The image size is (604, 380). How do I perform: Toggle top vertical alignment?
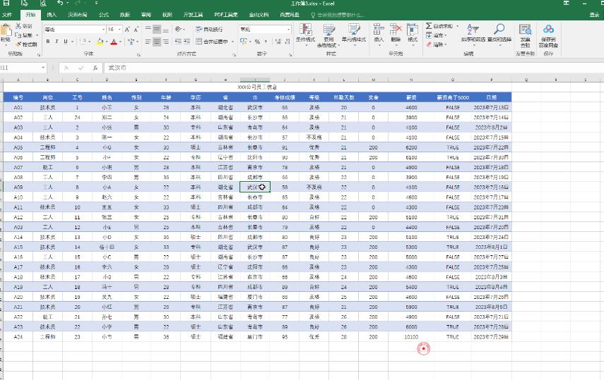[x=148, y=29]
